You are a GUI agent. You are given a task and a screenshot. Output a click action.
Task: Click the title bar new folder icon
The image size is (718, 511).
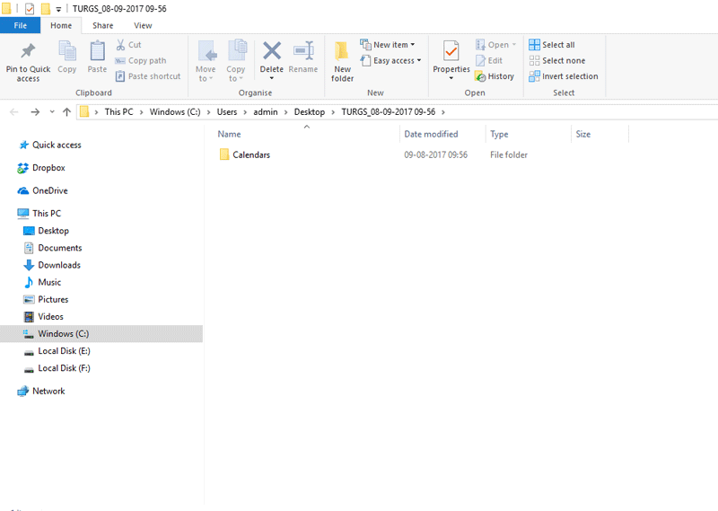click(46, 9)
